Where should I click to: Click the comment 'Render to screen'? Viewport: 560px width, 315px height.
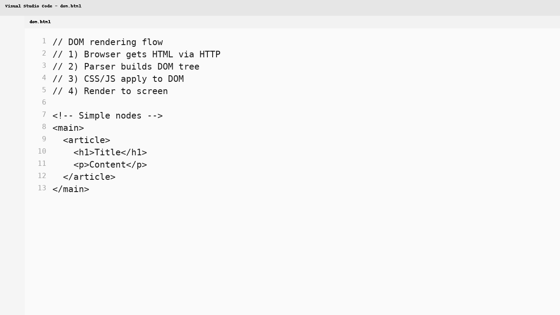pos(110,91)
